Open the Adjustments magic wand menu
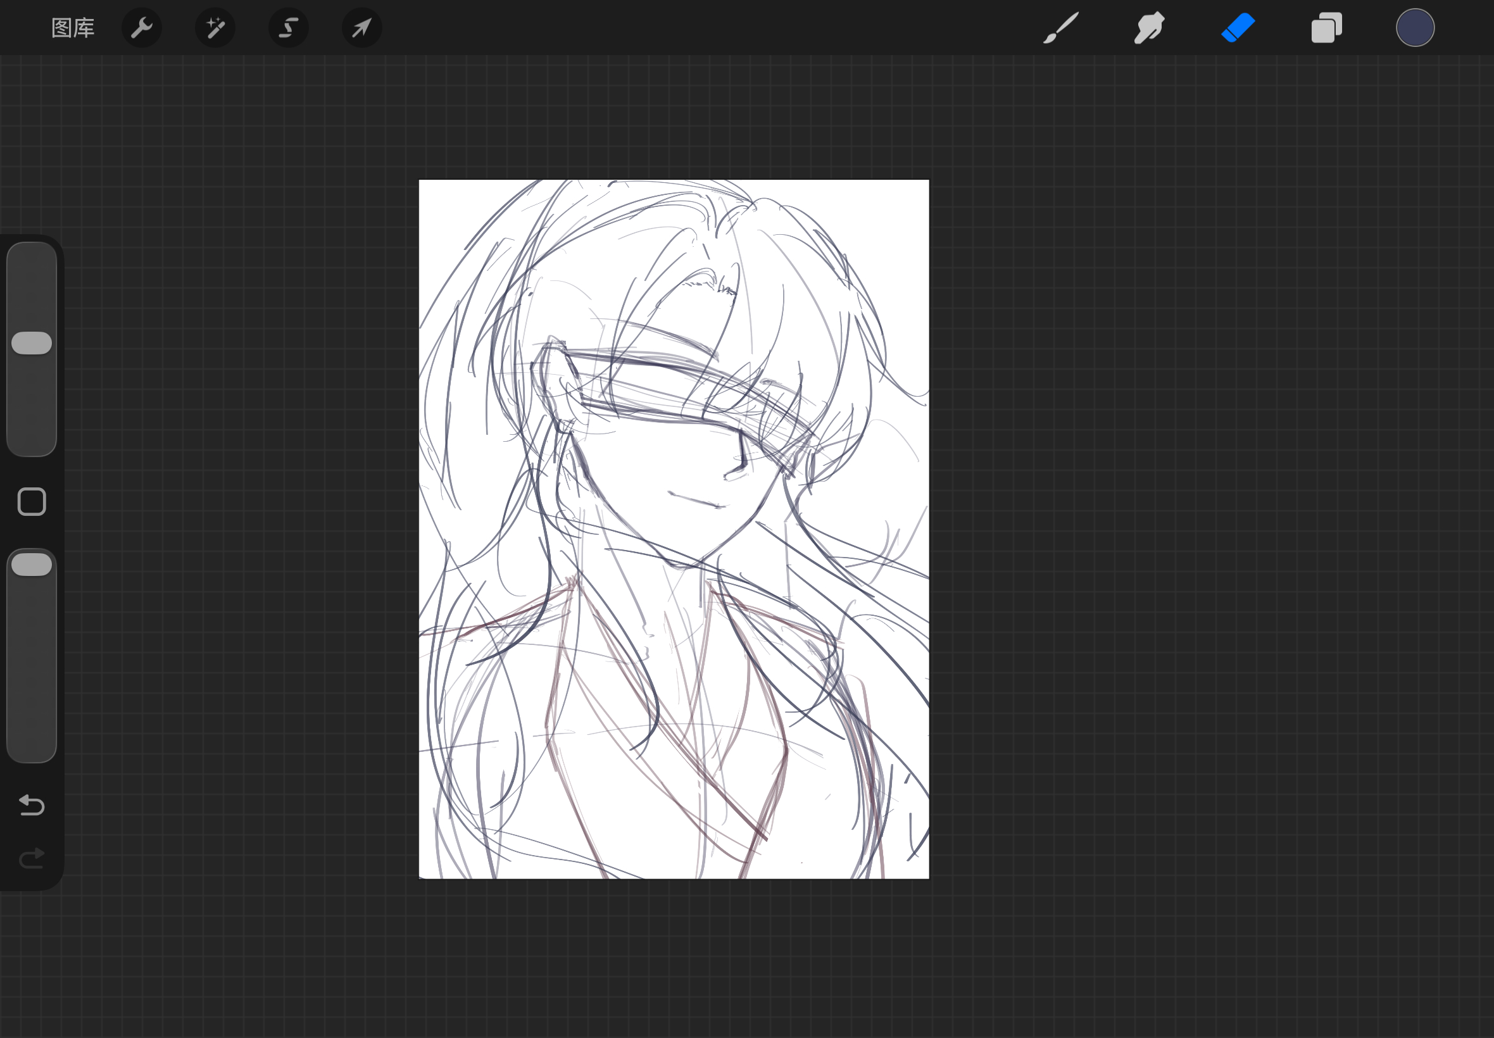 coord(215,28)
